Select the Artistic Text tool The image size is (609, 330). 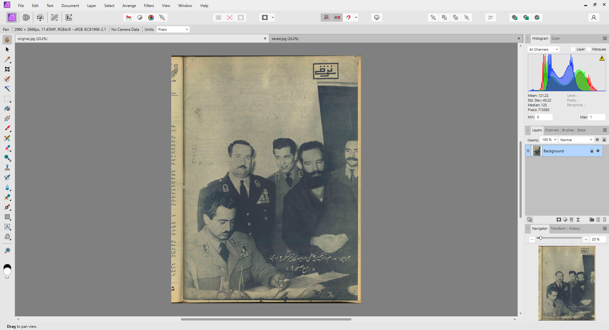7,227
